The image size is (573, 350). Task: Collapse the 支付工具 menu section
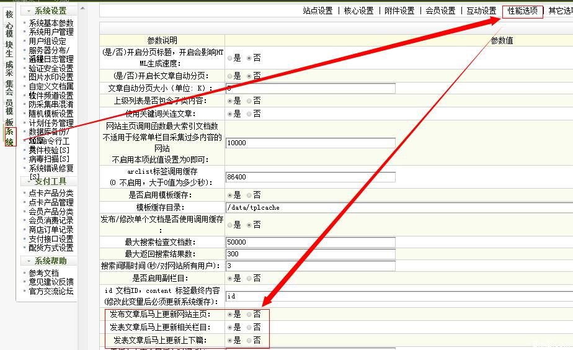pos(29,181)
